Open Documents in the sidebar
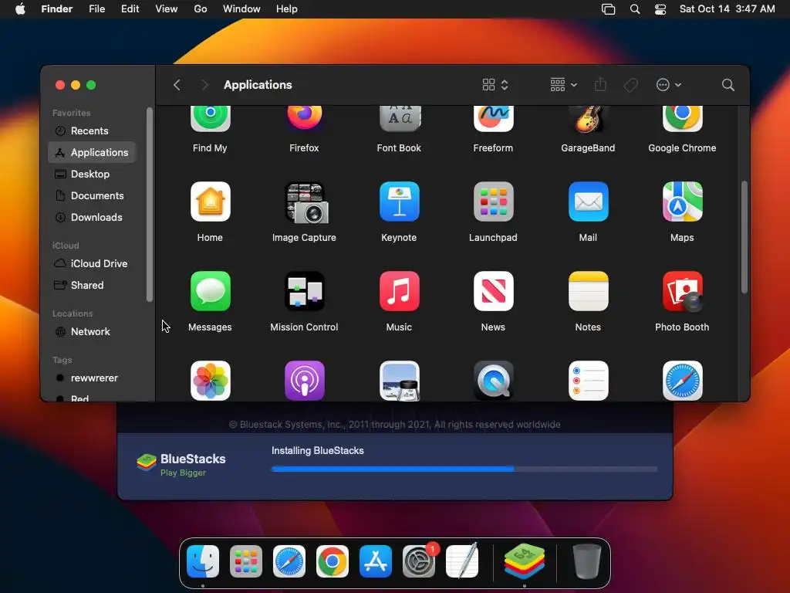This screenshot has width=790, height=593. click(x=92, y=195)
